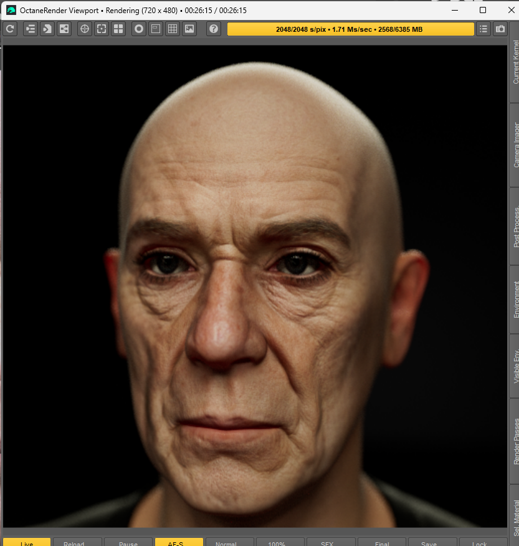Open the Environment side tab
Viewport: 519px width, 546px height.
click(515, 300)
